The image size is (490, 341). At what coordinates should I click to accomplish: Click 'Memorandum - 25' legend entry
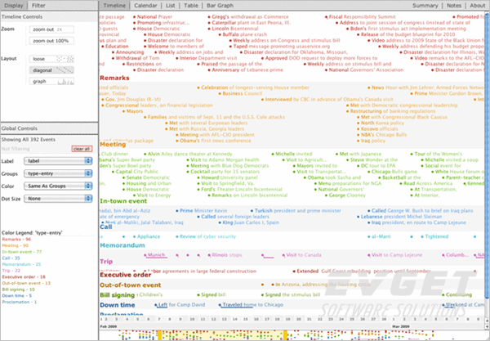point(21,264)
